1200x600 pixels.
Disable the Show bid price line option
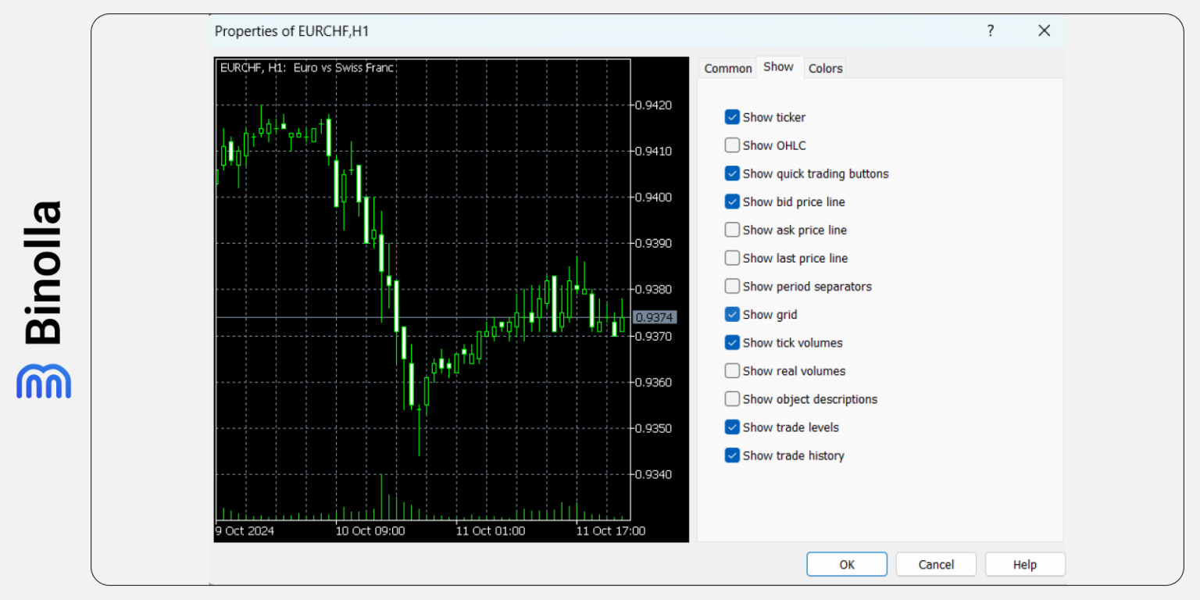(x=732, y=201)
